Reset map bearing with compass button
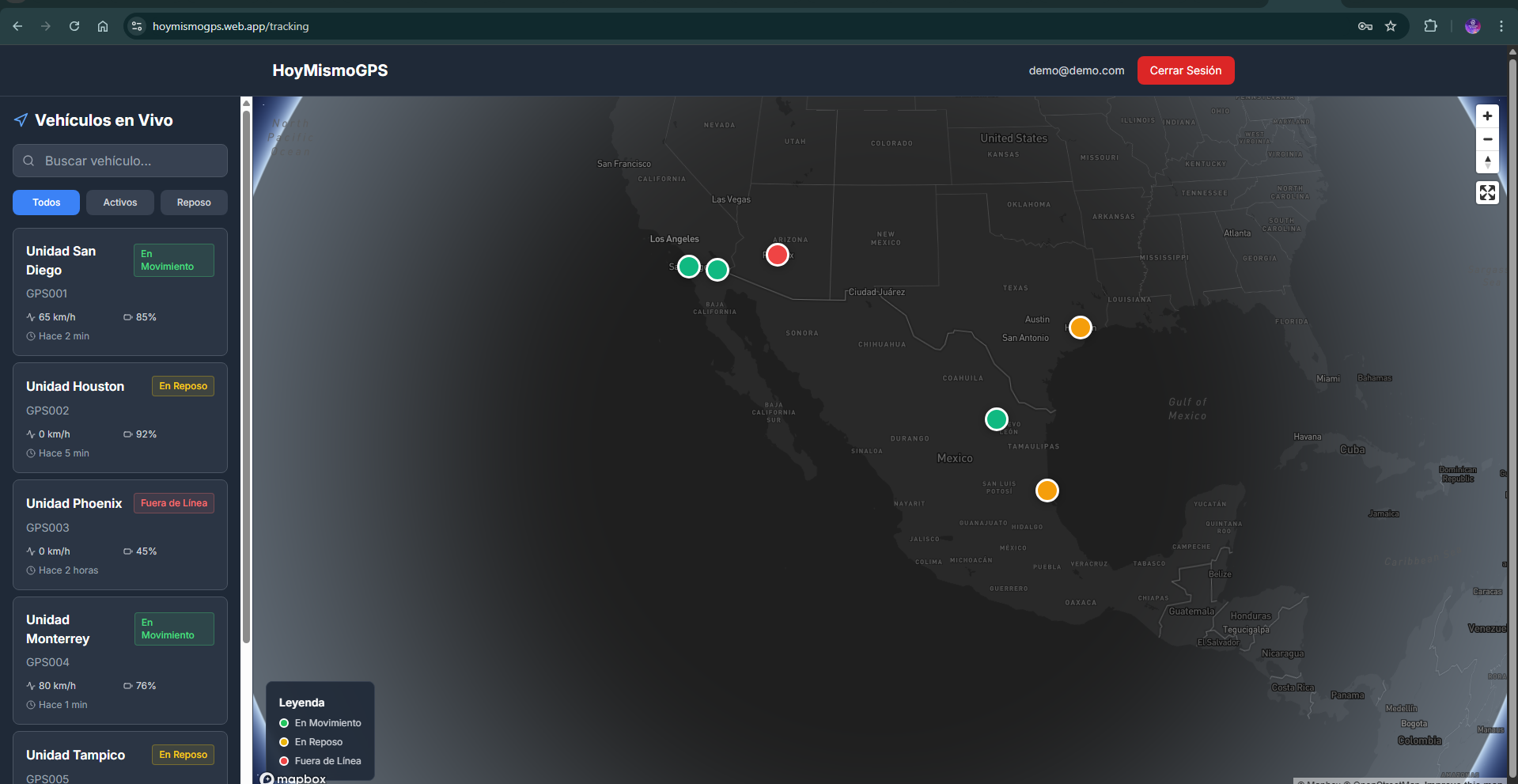This screenshot has width=1518, height=784. [x=1487, y=161]
